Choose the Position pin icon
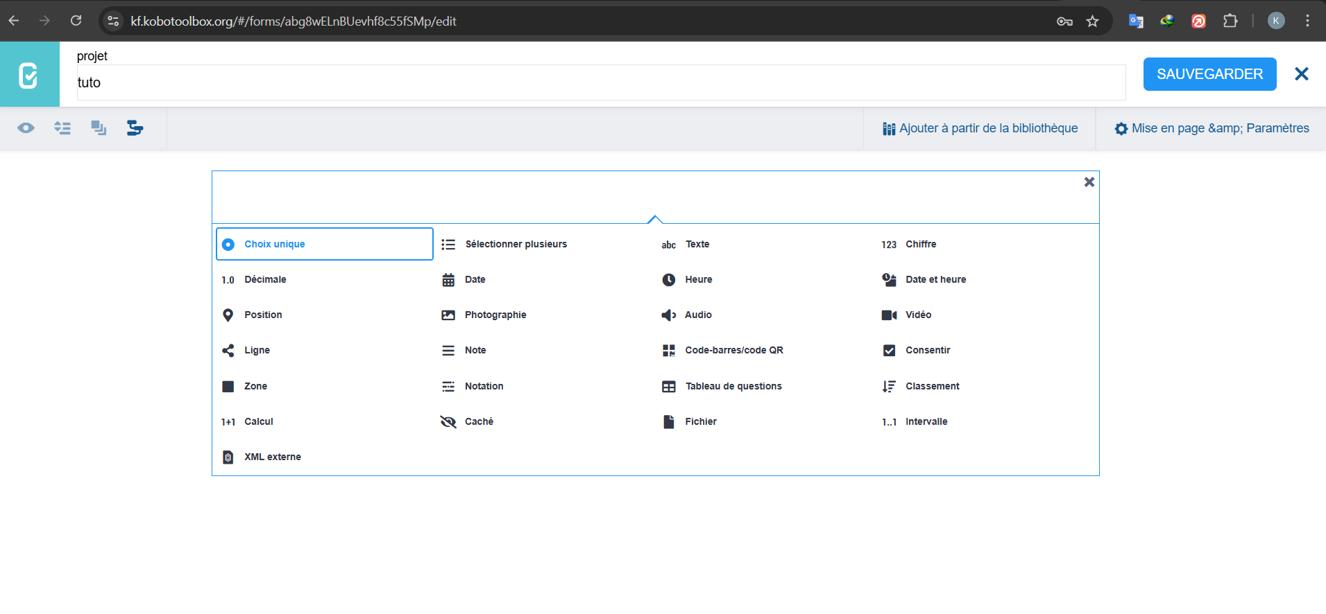Viewport: 1326px width, 614px height. pyautogui.click(x=228, y=315)
